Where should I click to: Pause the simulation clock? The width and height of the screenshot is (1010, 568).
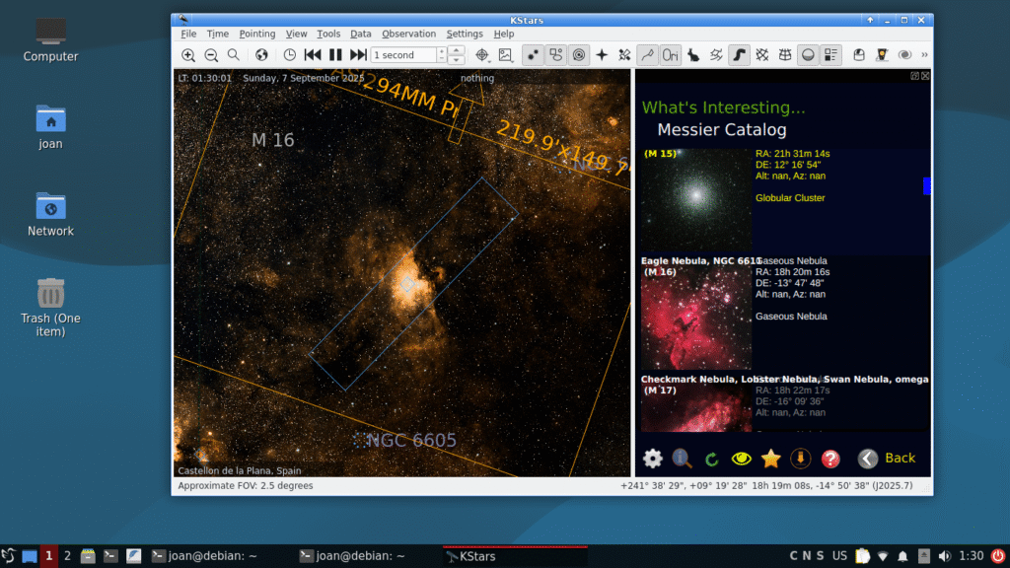[x=335, y=55]
